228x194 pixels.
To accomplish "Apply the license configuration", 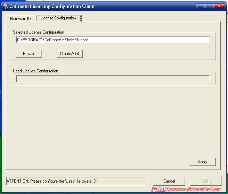I will point(203,162).
